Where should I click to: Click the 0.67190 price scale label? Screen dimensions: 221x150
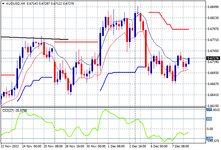(213, 62)
